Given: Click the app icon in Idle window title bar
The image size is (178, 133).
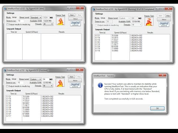Looking at the screenshot, I should (x=6, y=9).
